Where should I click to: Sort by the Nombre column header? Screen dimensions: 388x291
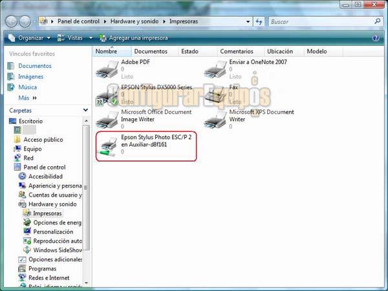112,51
